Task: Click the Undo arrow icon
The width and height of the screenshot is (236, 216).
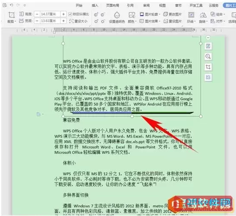Action: point(12,5)
